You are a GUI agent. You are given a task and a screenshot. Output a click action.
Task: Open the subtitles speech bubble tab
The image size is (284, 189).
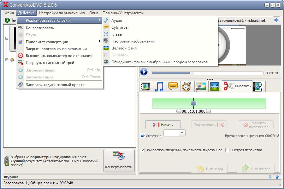click(173, 86)
